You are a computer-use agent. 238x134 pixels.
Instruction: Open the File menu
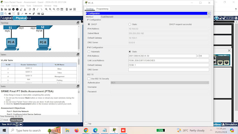click(2, 6)
